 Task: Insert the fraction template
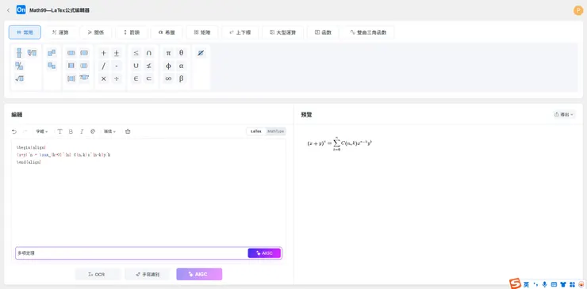[x=19, y=53]
